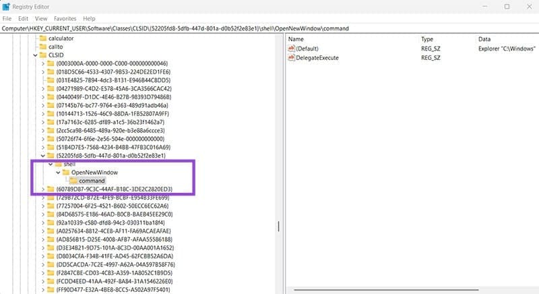The image size is (539, 294).
Task: Click the OpenNewWindow folder icon
Action: [x=66, y=173]
